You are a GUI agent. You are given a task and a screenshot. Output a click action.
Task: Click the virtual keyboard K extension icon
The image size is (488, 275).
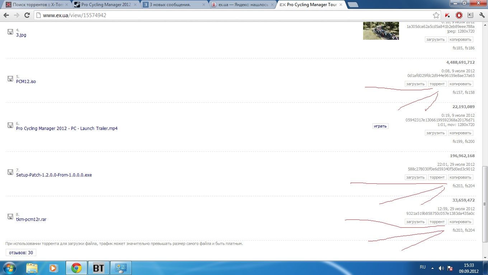click(x=470, y=15)
